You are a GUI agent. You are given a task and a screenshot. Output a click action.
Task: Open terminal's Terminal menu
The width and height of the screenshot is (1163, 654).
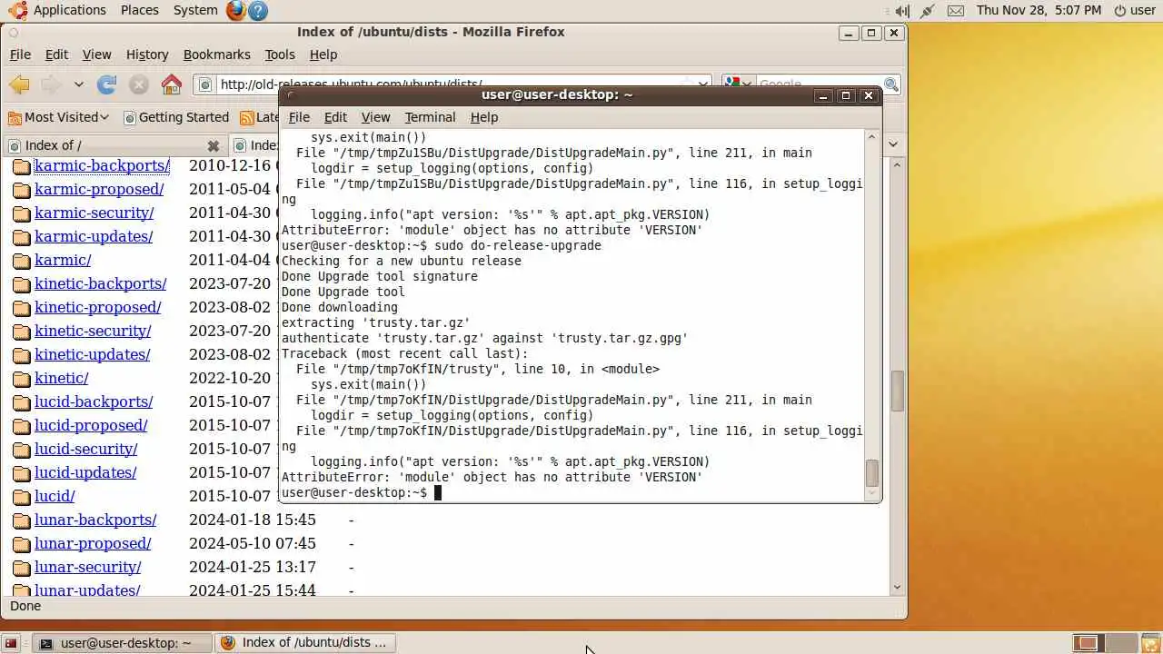430,117
